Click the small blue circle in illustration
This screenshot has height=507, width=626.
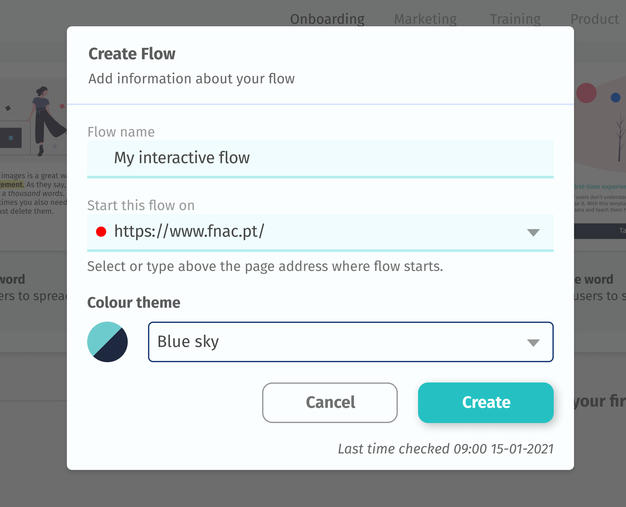pos(615,98)
